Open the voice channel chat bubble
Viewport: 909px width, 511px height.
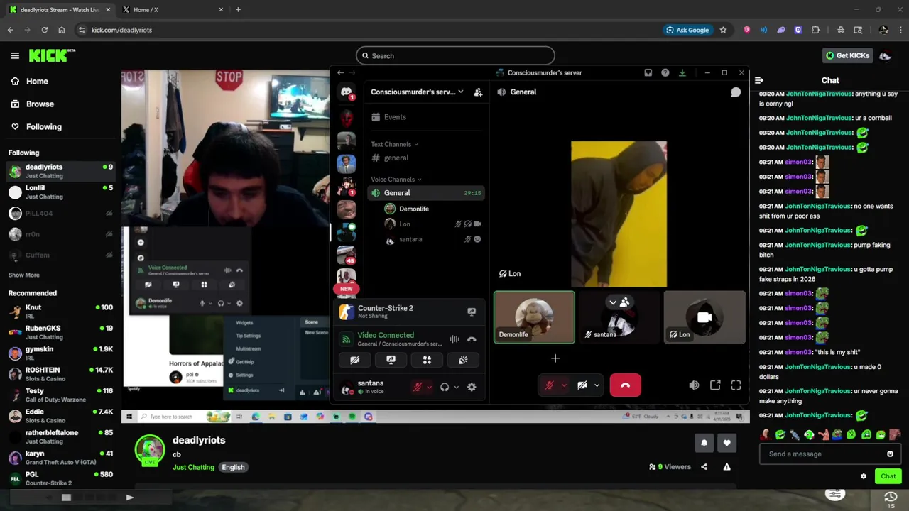pyautogui.click(x=736, y=92)
